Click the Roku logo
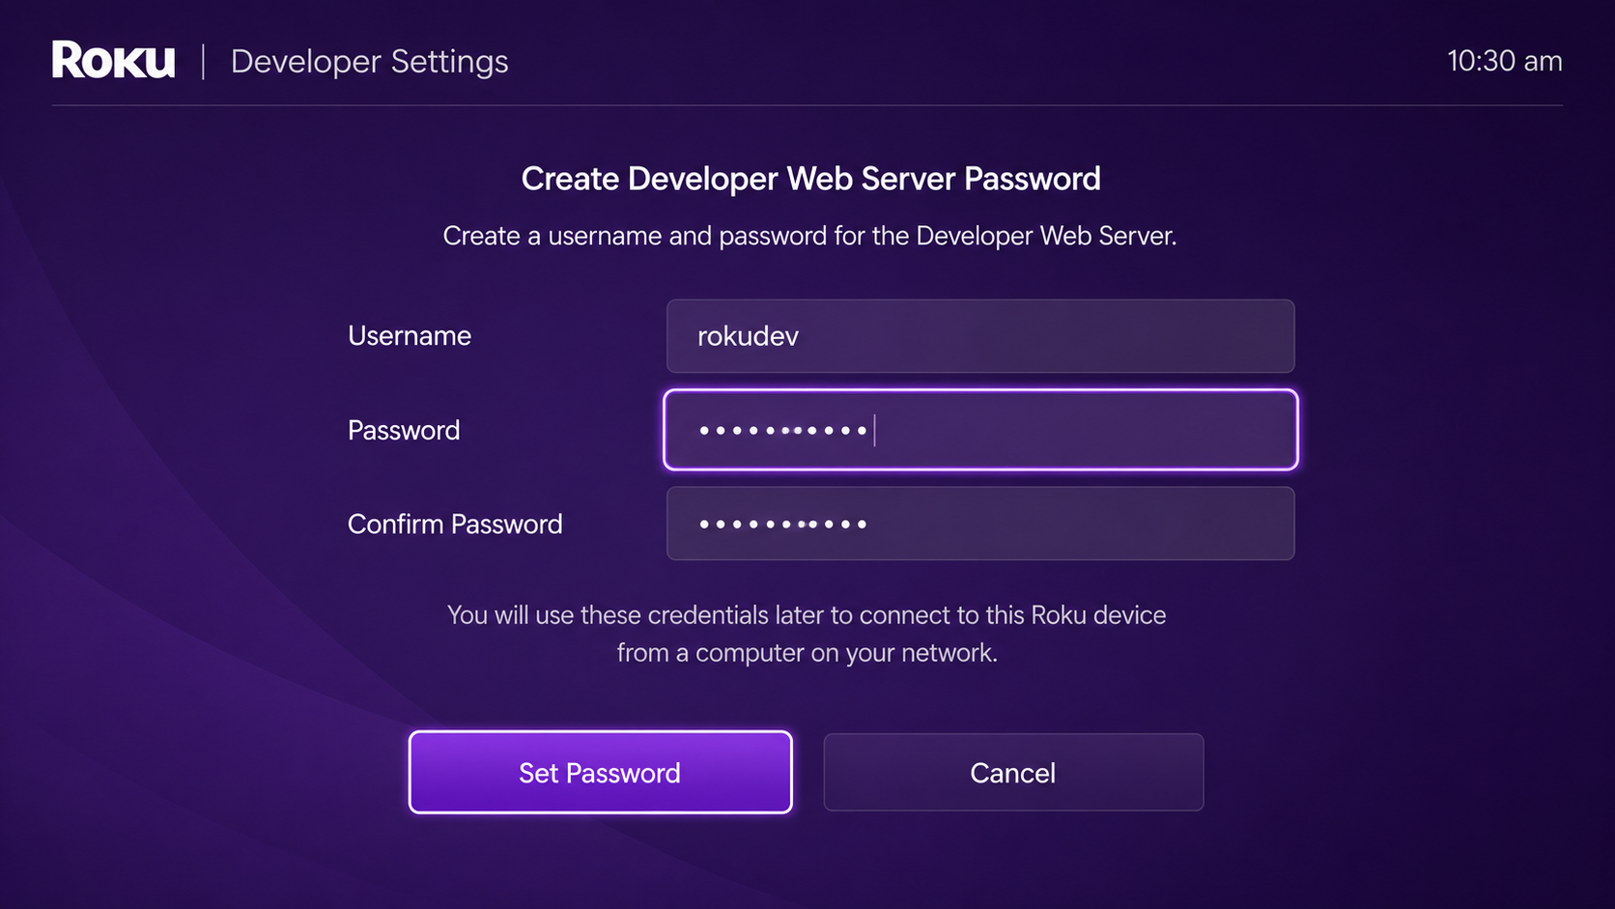Image resolution: width=1615 pixels, height=909 pixels. point(113,61)
